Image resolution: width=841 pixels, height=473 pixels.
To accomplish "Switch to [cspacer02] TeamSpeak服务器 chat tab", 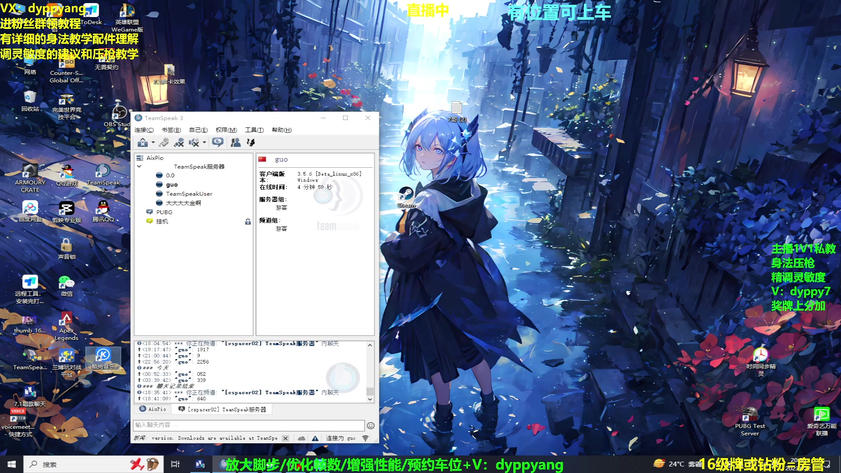I will click(x=223, y=409).
